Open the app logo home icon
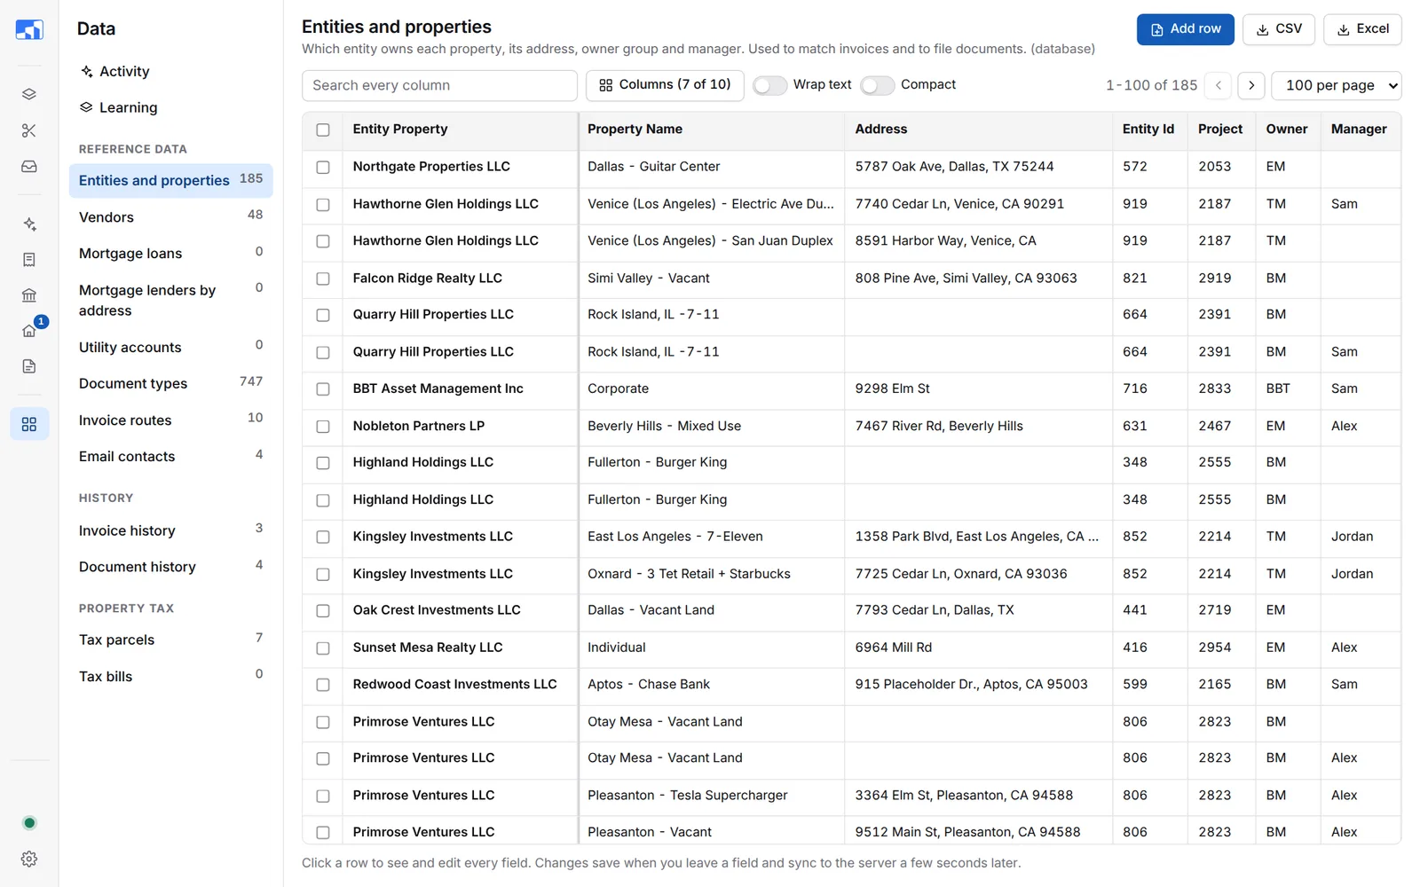The width and height of the screenshot is (1420, 887). coord(29,29)
